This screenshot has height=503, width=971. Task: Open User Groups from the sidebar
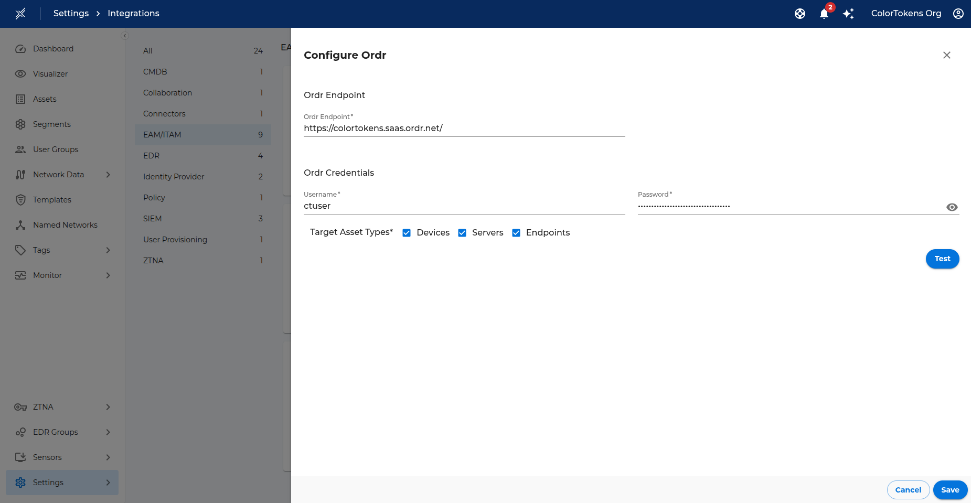click(x=55, y=149)
